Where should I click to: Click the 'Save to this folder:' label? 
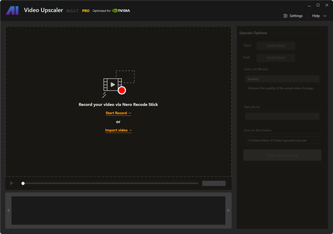point(258,130)
